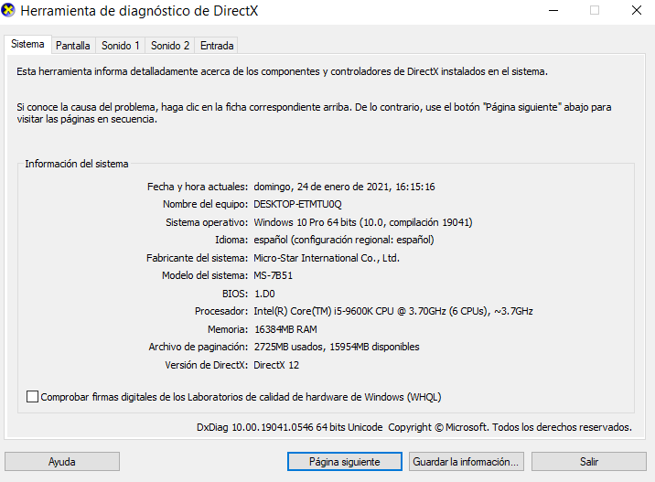Click the Archivo de paginación label
This screenshot has height=482, width=655.
pos(199,347)
